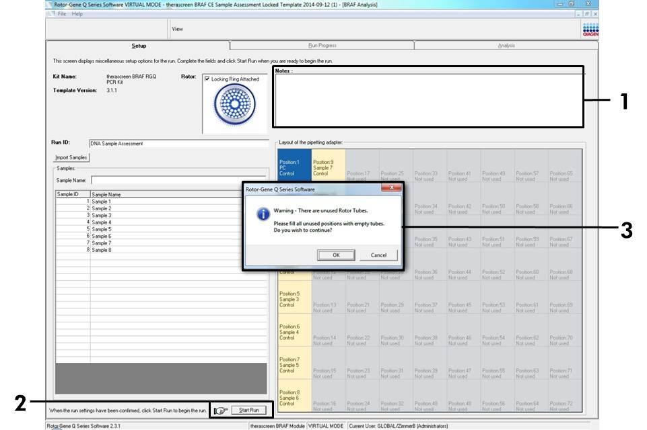Select the Sample 7 row

(161, 243)
